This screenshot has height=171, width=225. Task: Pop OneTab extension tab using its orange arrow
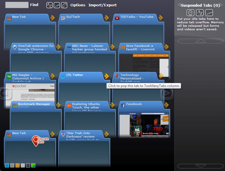[58, 47]
